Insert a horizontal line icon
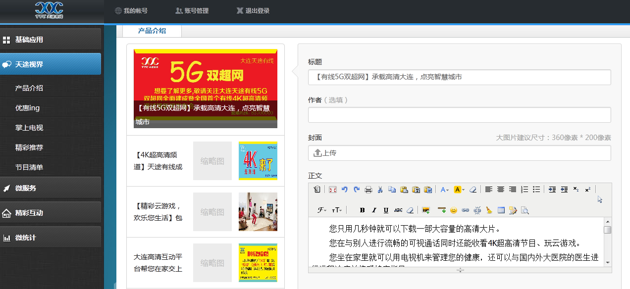Screen dimensions: 630x289 [x=442, y=210]
